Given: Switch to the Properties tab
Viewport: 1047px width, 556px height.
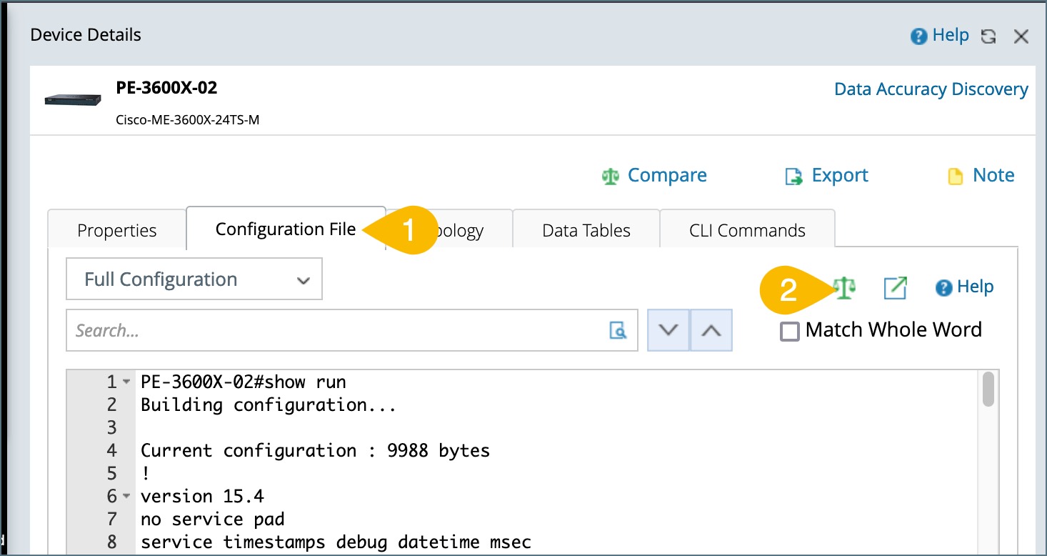Looking at the screenshot, I should coord(117,231).
